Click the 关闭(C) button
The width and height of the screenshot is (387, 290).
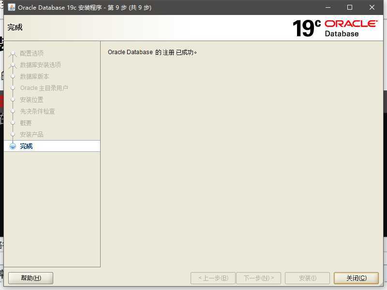point(356,278)
